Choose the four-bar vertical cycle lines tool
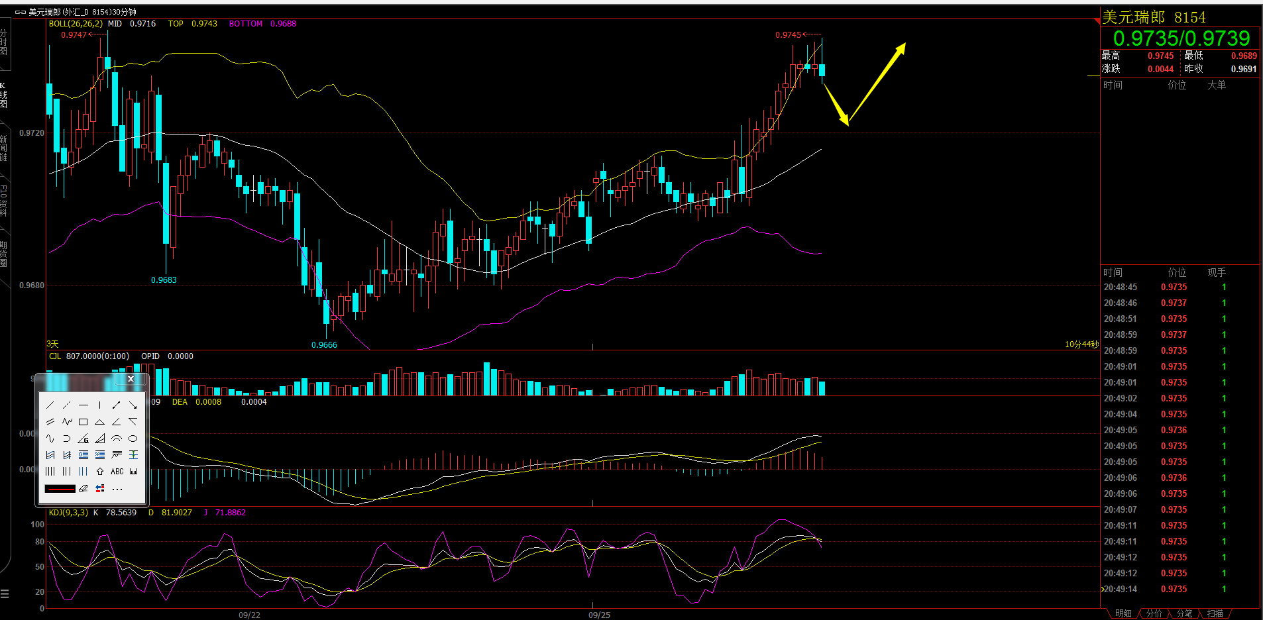The height and width of the screenshot is (620, 1263). tap(50, 472)
